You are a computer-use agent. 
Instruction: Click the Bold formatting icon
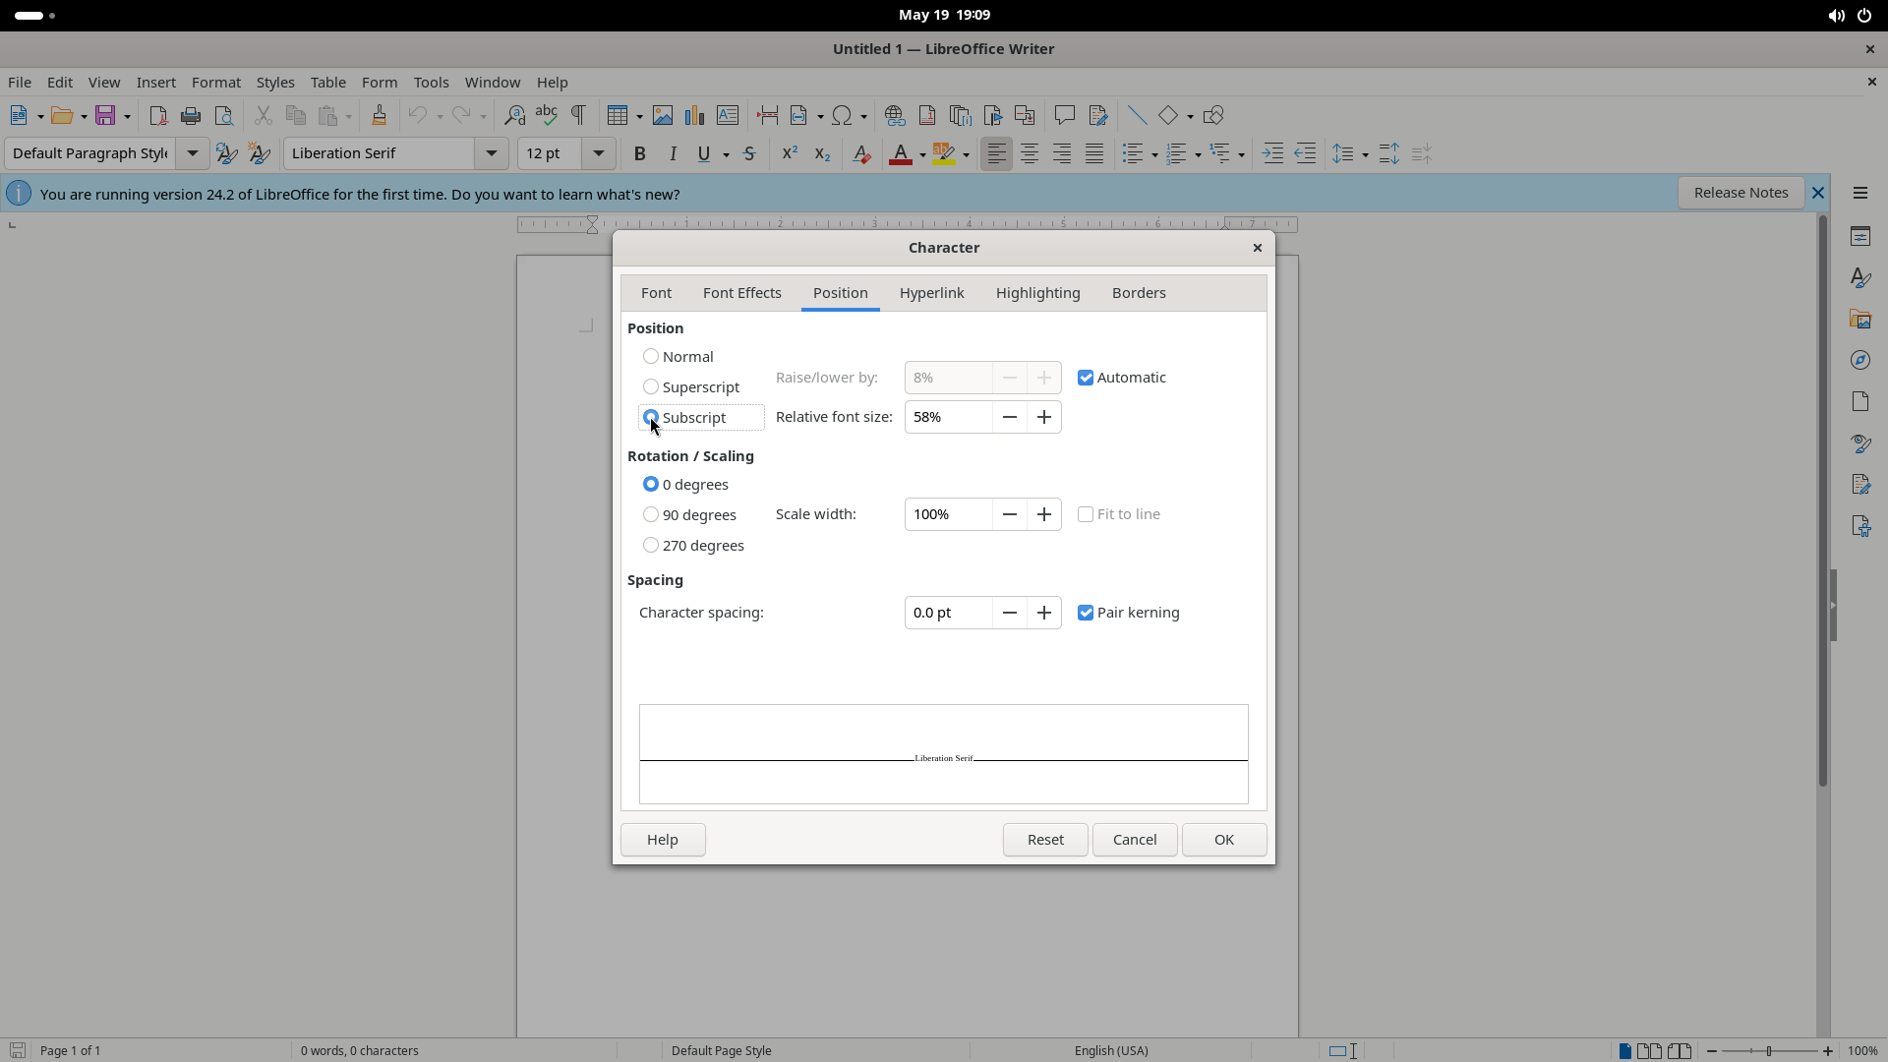click(x=640, y=153)
